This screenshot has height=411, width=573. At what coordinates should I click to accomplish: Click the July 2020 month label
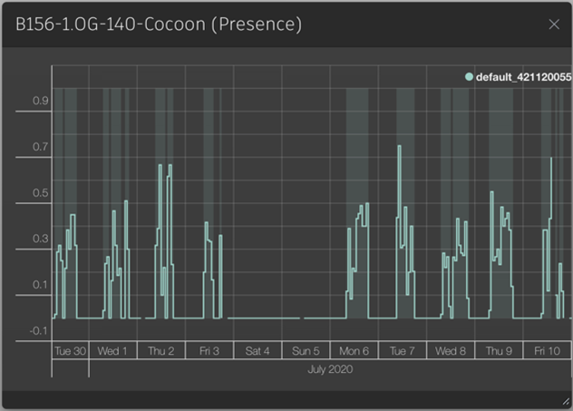pos(329,369)
